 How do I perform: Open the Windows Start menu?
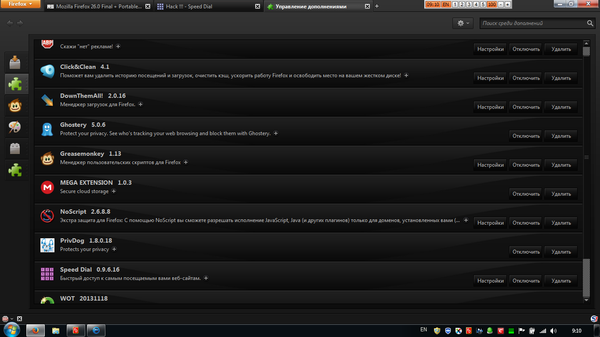11,330
